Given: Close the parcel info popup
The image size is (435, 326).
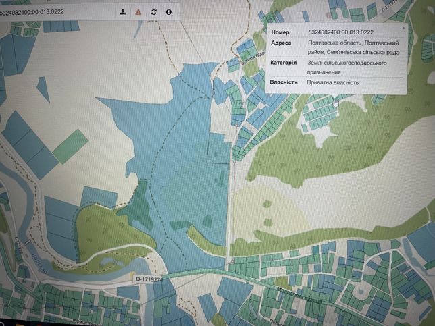Looking at the screenshot, I should pos(404,28).
